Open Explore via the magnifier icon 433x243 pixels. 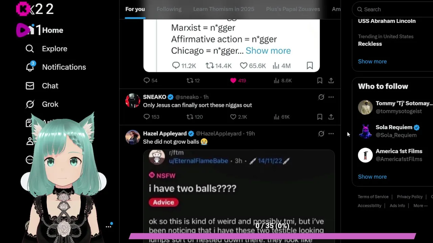click(30, 49)
